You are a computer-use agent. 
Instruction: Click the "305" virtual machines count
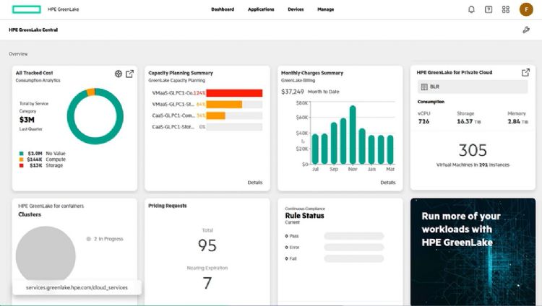[x=473, y=150]
